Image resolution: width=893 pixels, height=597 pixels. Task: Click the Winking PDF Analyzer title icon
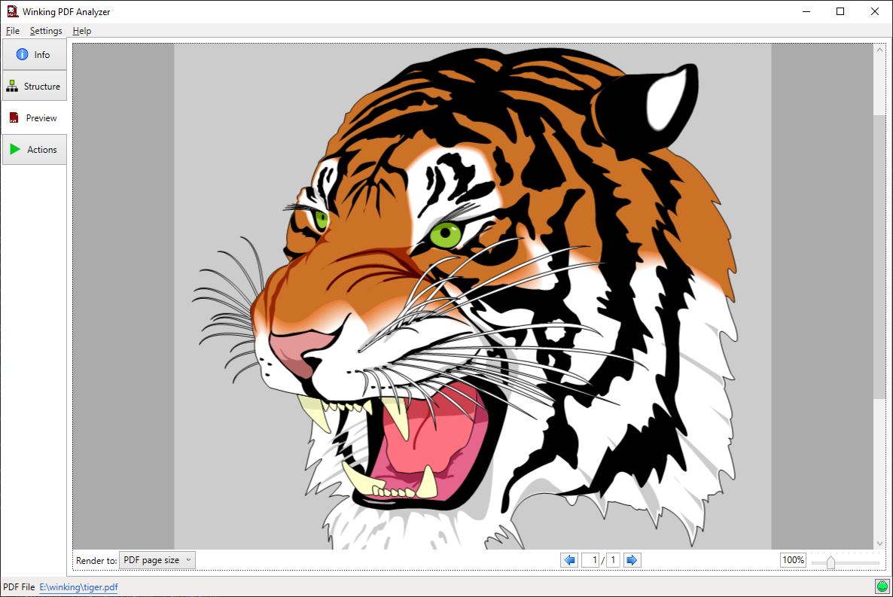pyautogui.click(x=12, y=11)
